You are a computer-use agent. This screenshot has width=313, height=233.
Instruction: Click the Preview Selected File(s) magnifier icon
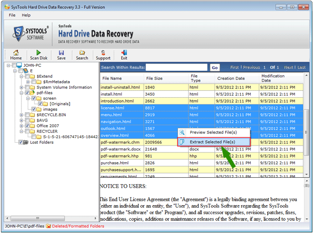pyautogui.click(x=182, y=132)
